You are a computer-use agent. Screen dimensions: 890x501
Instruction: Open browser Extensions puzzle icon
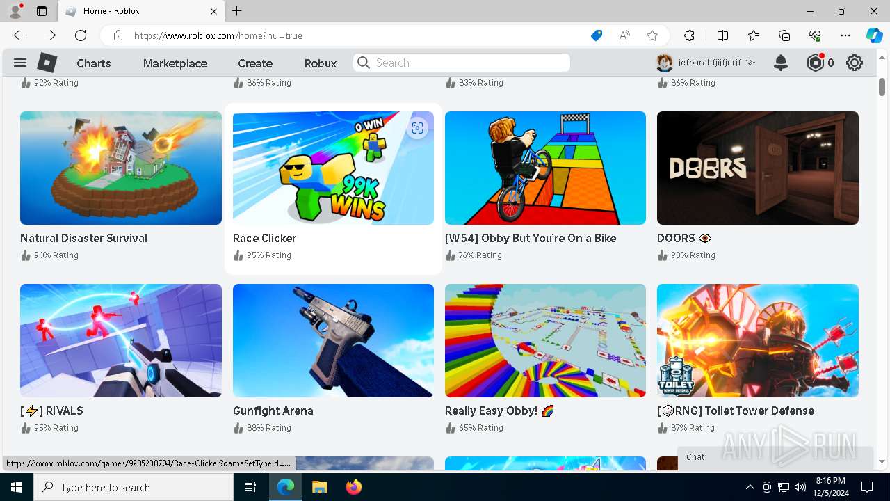coord(689,35)
